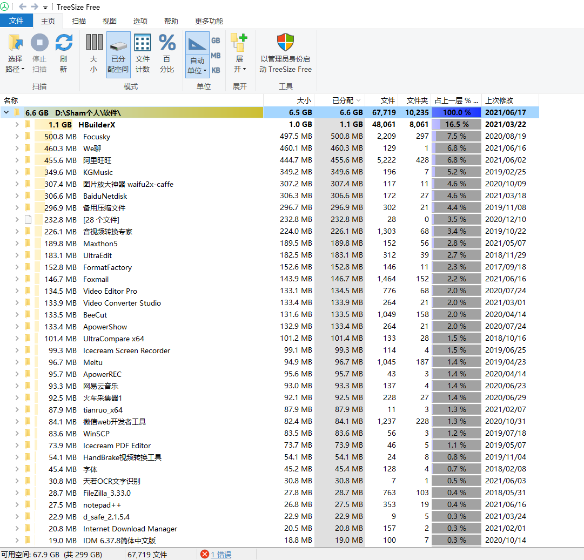Collapse the D:\Sham个人\软件 root node
Screen dimensions: 584x560
pyautogui.click(x=6, y=112)
